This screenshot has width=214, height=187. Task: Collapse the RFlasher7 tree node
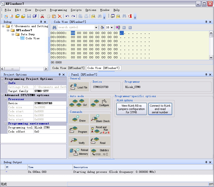(8, 30)
